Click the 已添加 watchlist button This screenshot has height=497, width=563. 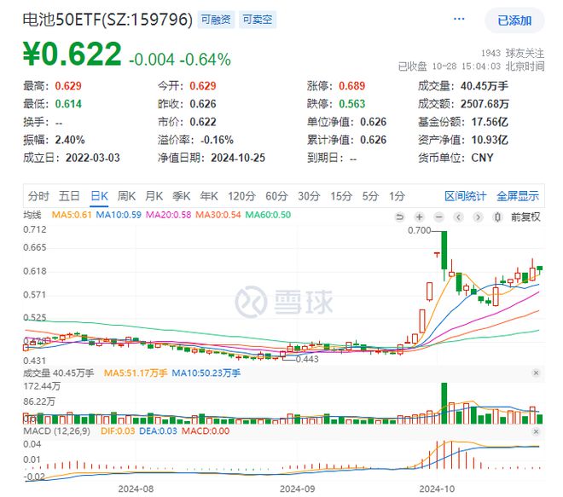pyautogui.click(x=514, y=20)
